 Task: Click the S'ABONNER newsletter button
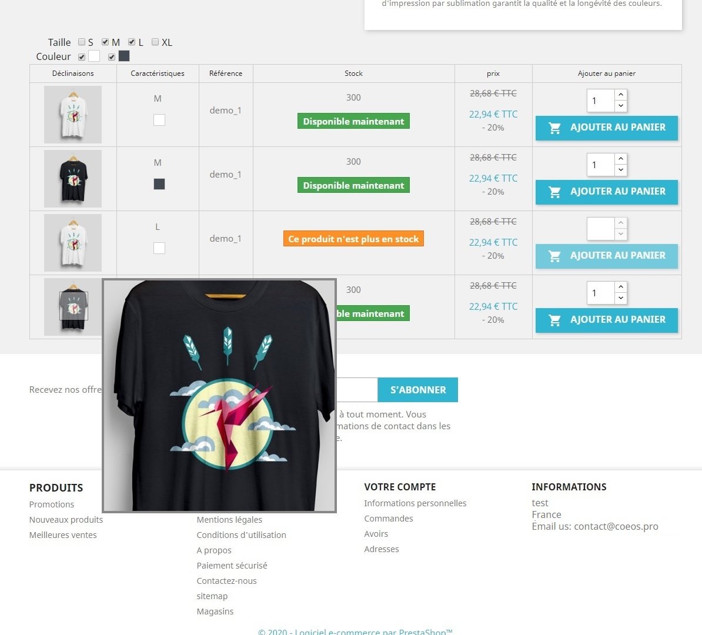coord(417,390)
